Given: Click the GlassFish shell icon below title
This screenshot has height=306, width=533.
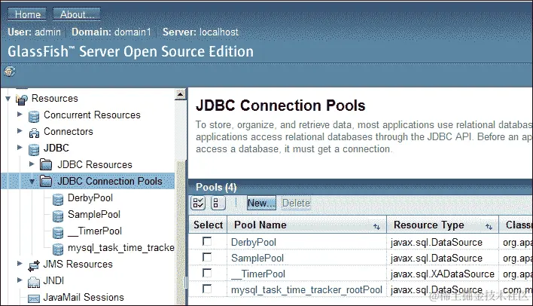Looking at the screenshot, I should 10,71.
